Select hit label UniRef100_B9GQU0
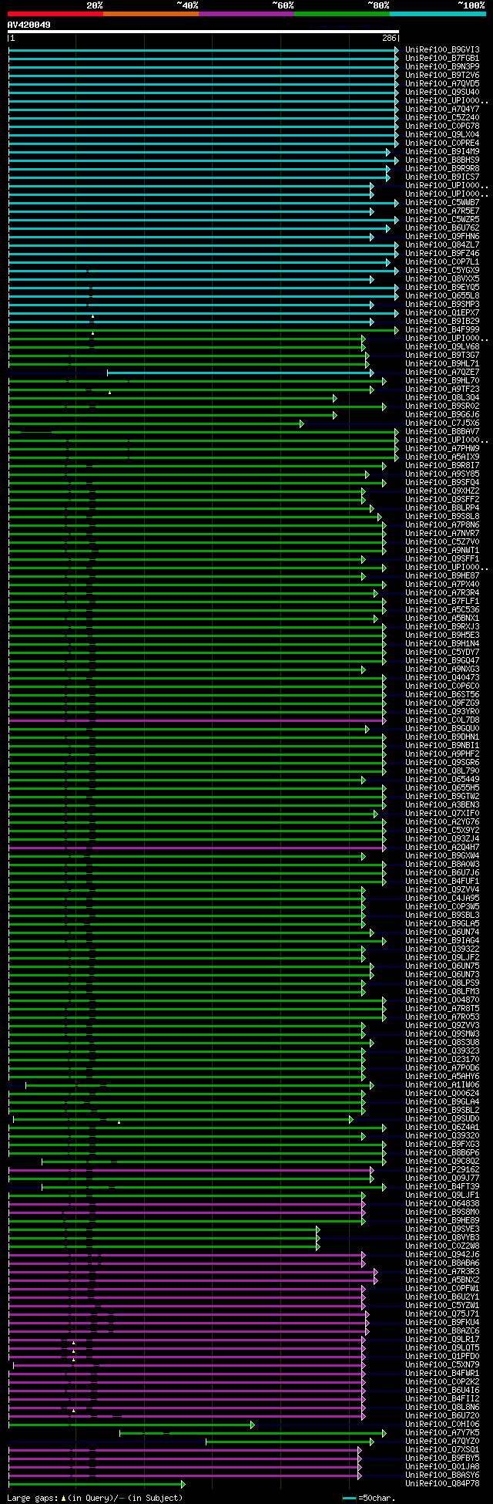 pos(442,729)
